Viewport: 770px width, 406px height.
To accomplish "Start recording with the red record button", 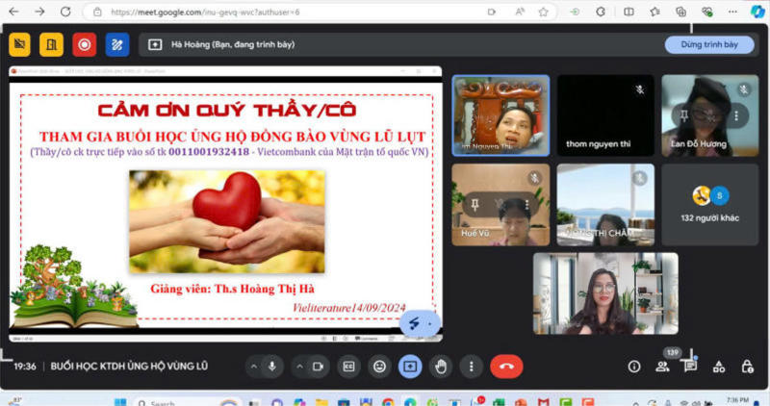I will [85, 44].
